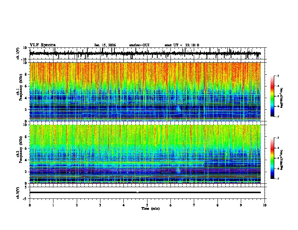Click the "4" kHz tick on ch.1 spectrogram
The height and width of the screenshot is (230, 298).
[27, 98]
